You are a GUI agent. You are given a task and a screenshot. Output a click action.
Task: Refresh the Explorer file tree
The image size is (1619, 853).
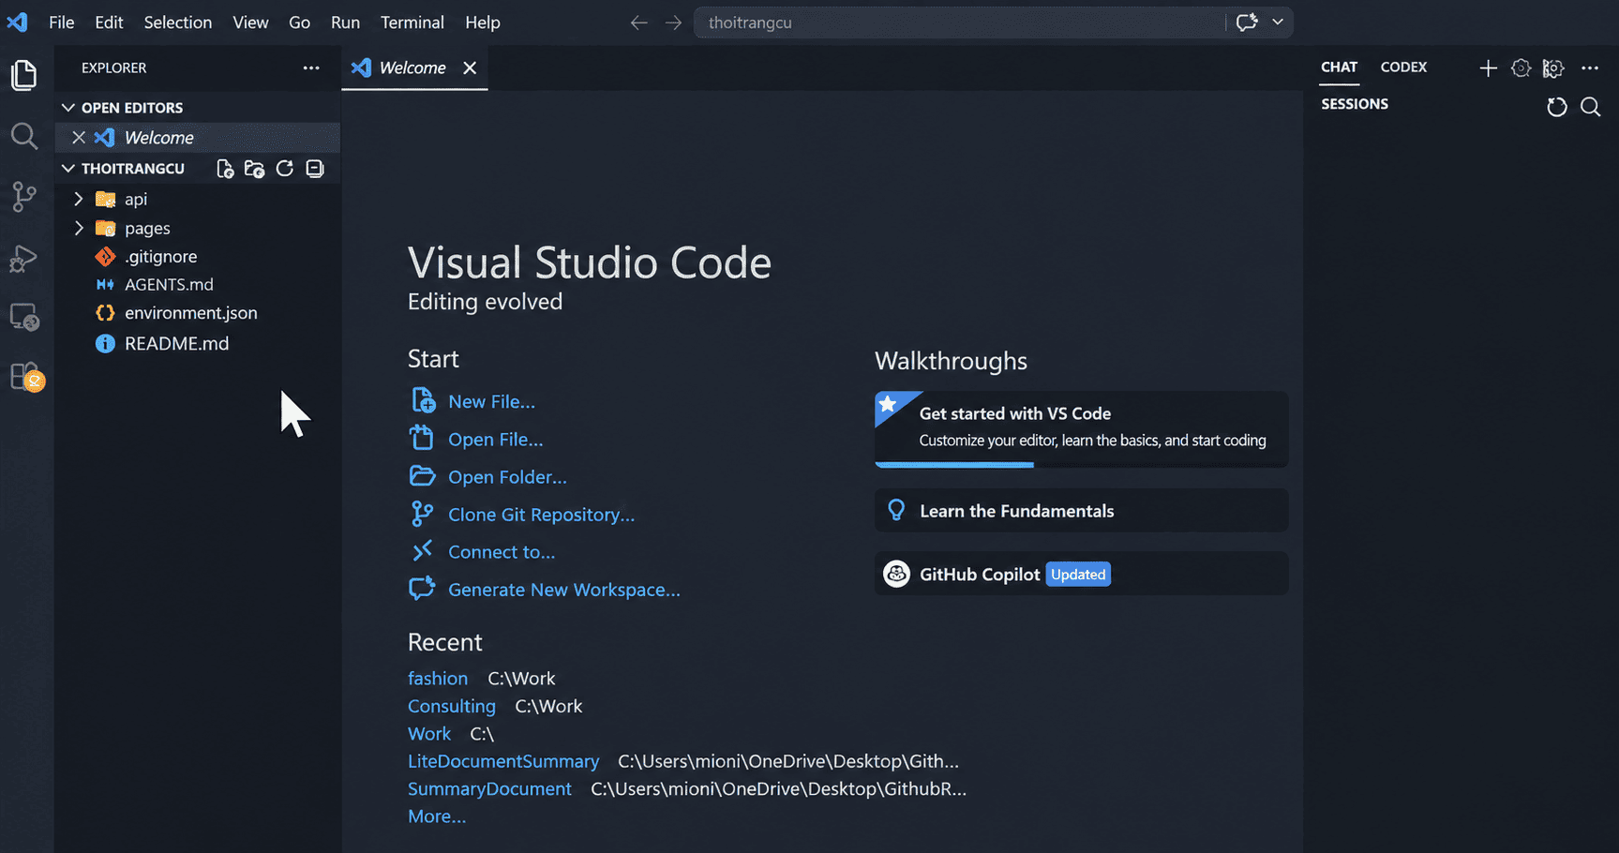[x=285, y=169]
